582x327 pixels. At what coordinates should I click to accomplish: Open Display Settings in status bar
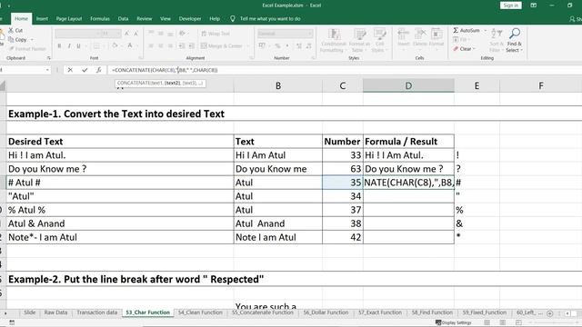click(x=453, y=322)
